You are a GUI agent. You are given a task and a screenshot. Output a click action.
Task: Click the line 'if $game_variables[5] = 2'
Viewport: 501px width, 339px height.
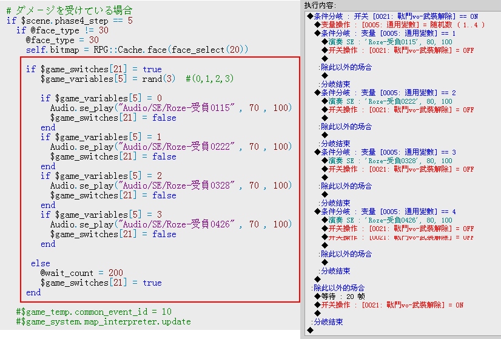coord(101,176)
